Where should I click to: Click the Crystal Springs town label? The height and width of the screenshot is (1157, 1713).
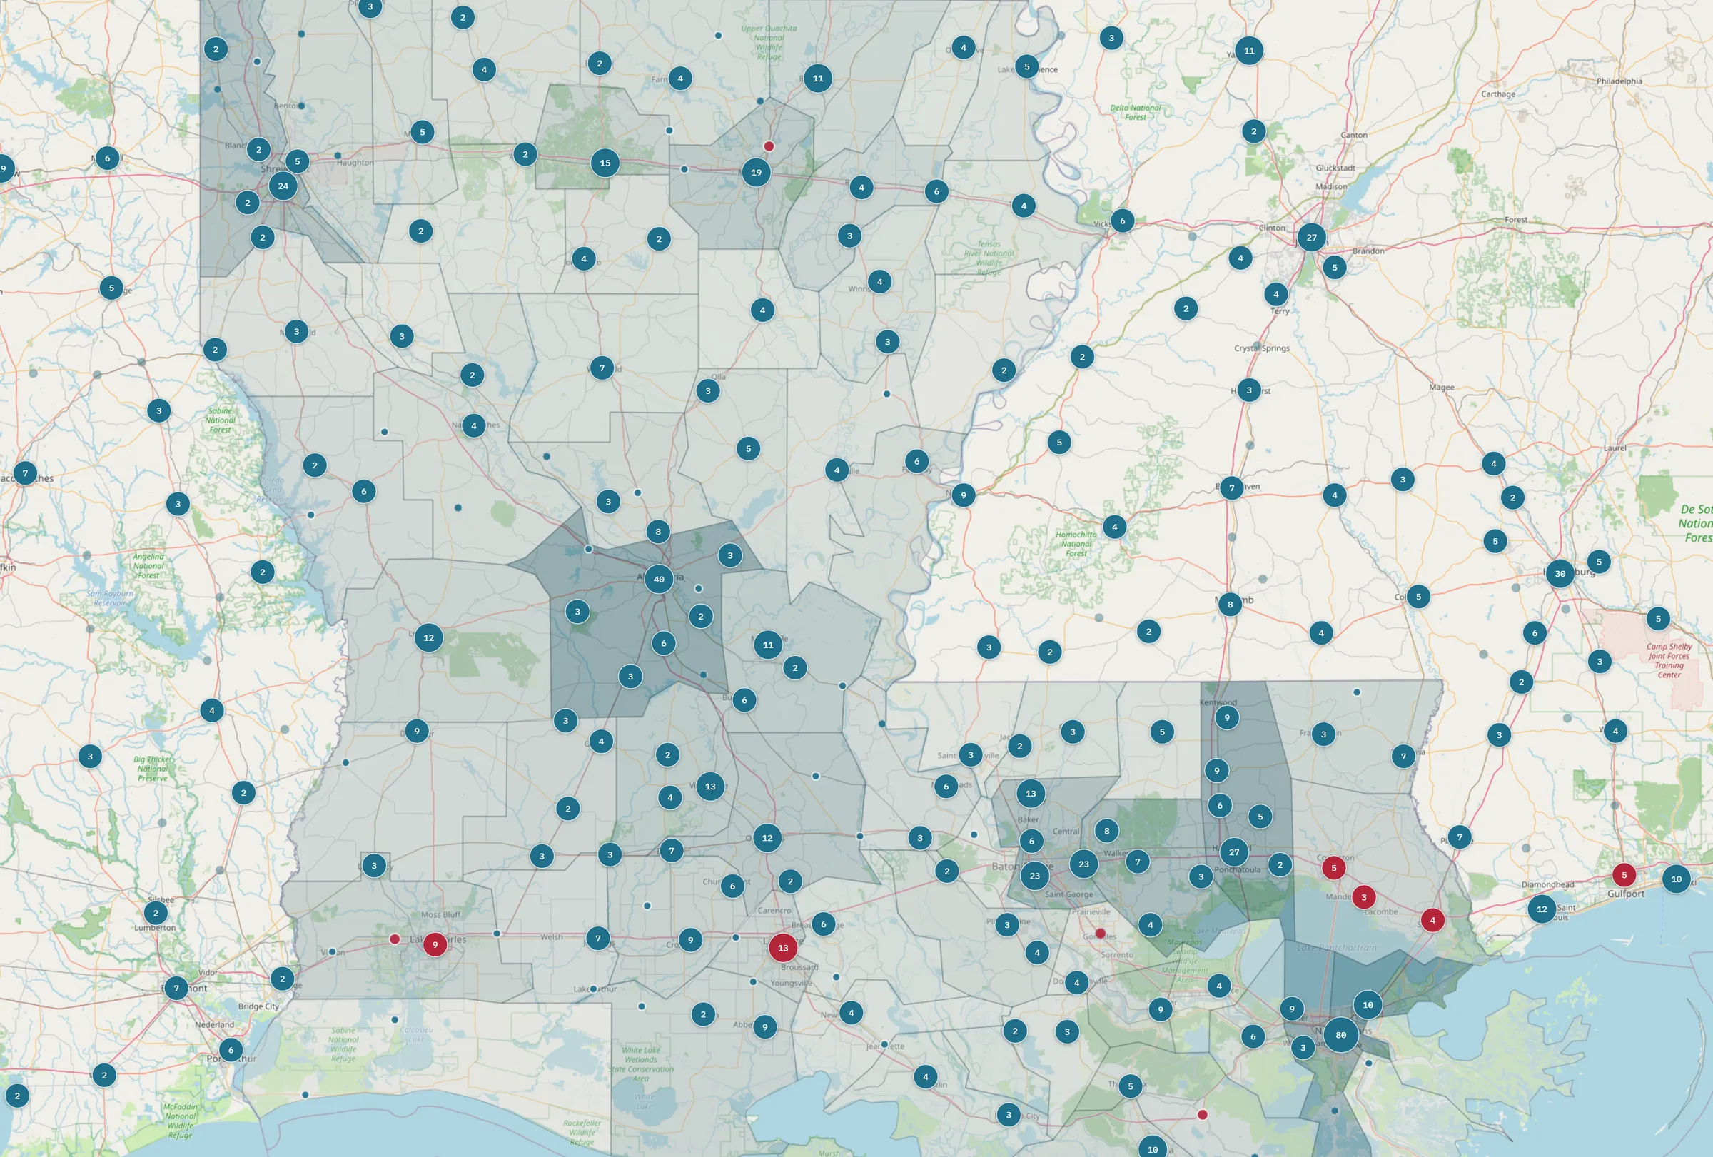(x=1262, y=348)
